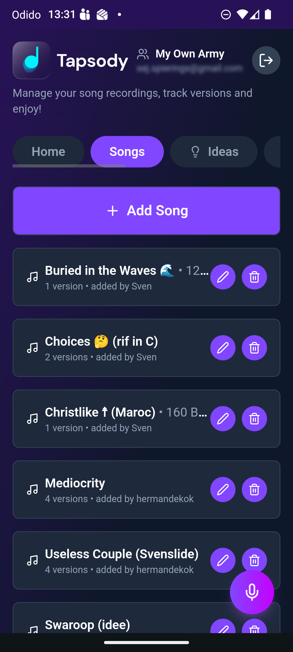Edit the Useless Couple (Svenslide) song

point(223,560)
